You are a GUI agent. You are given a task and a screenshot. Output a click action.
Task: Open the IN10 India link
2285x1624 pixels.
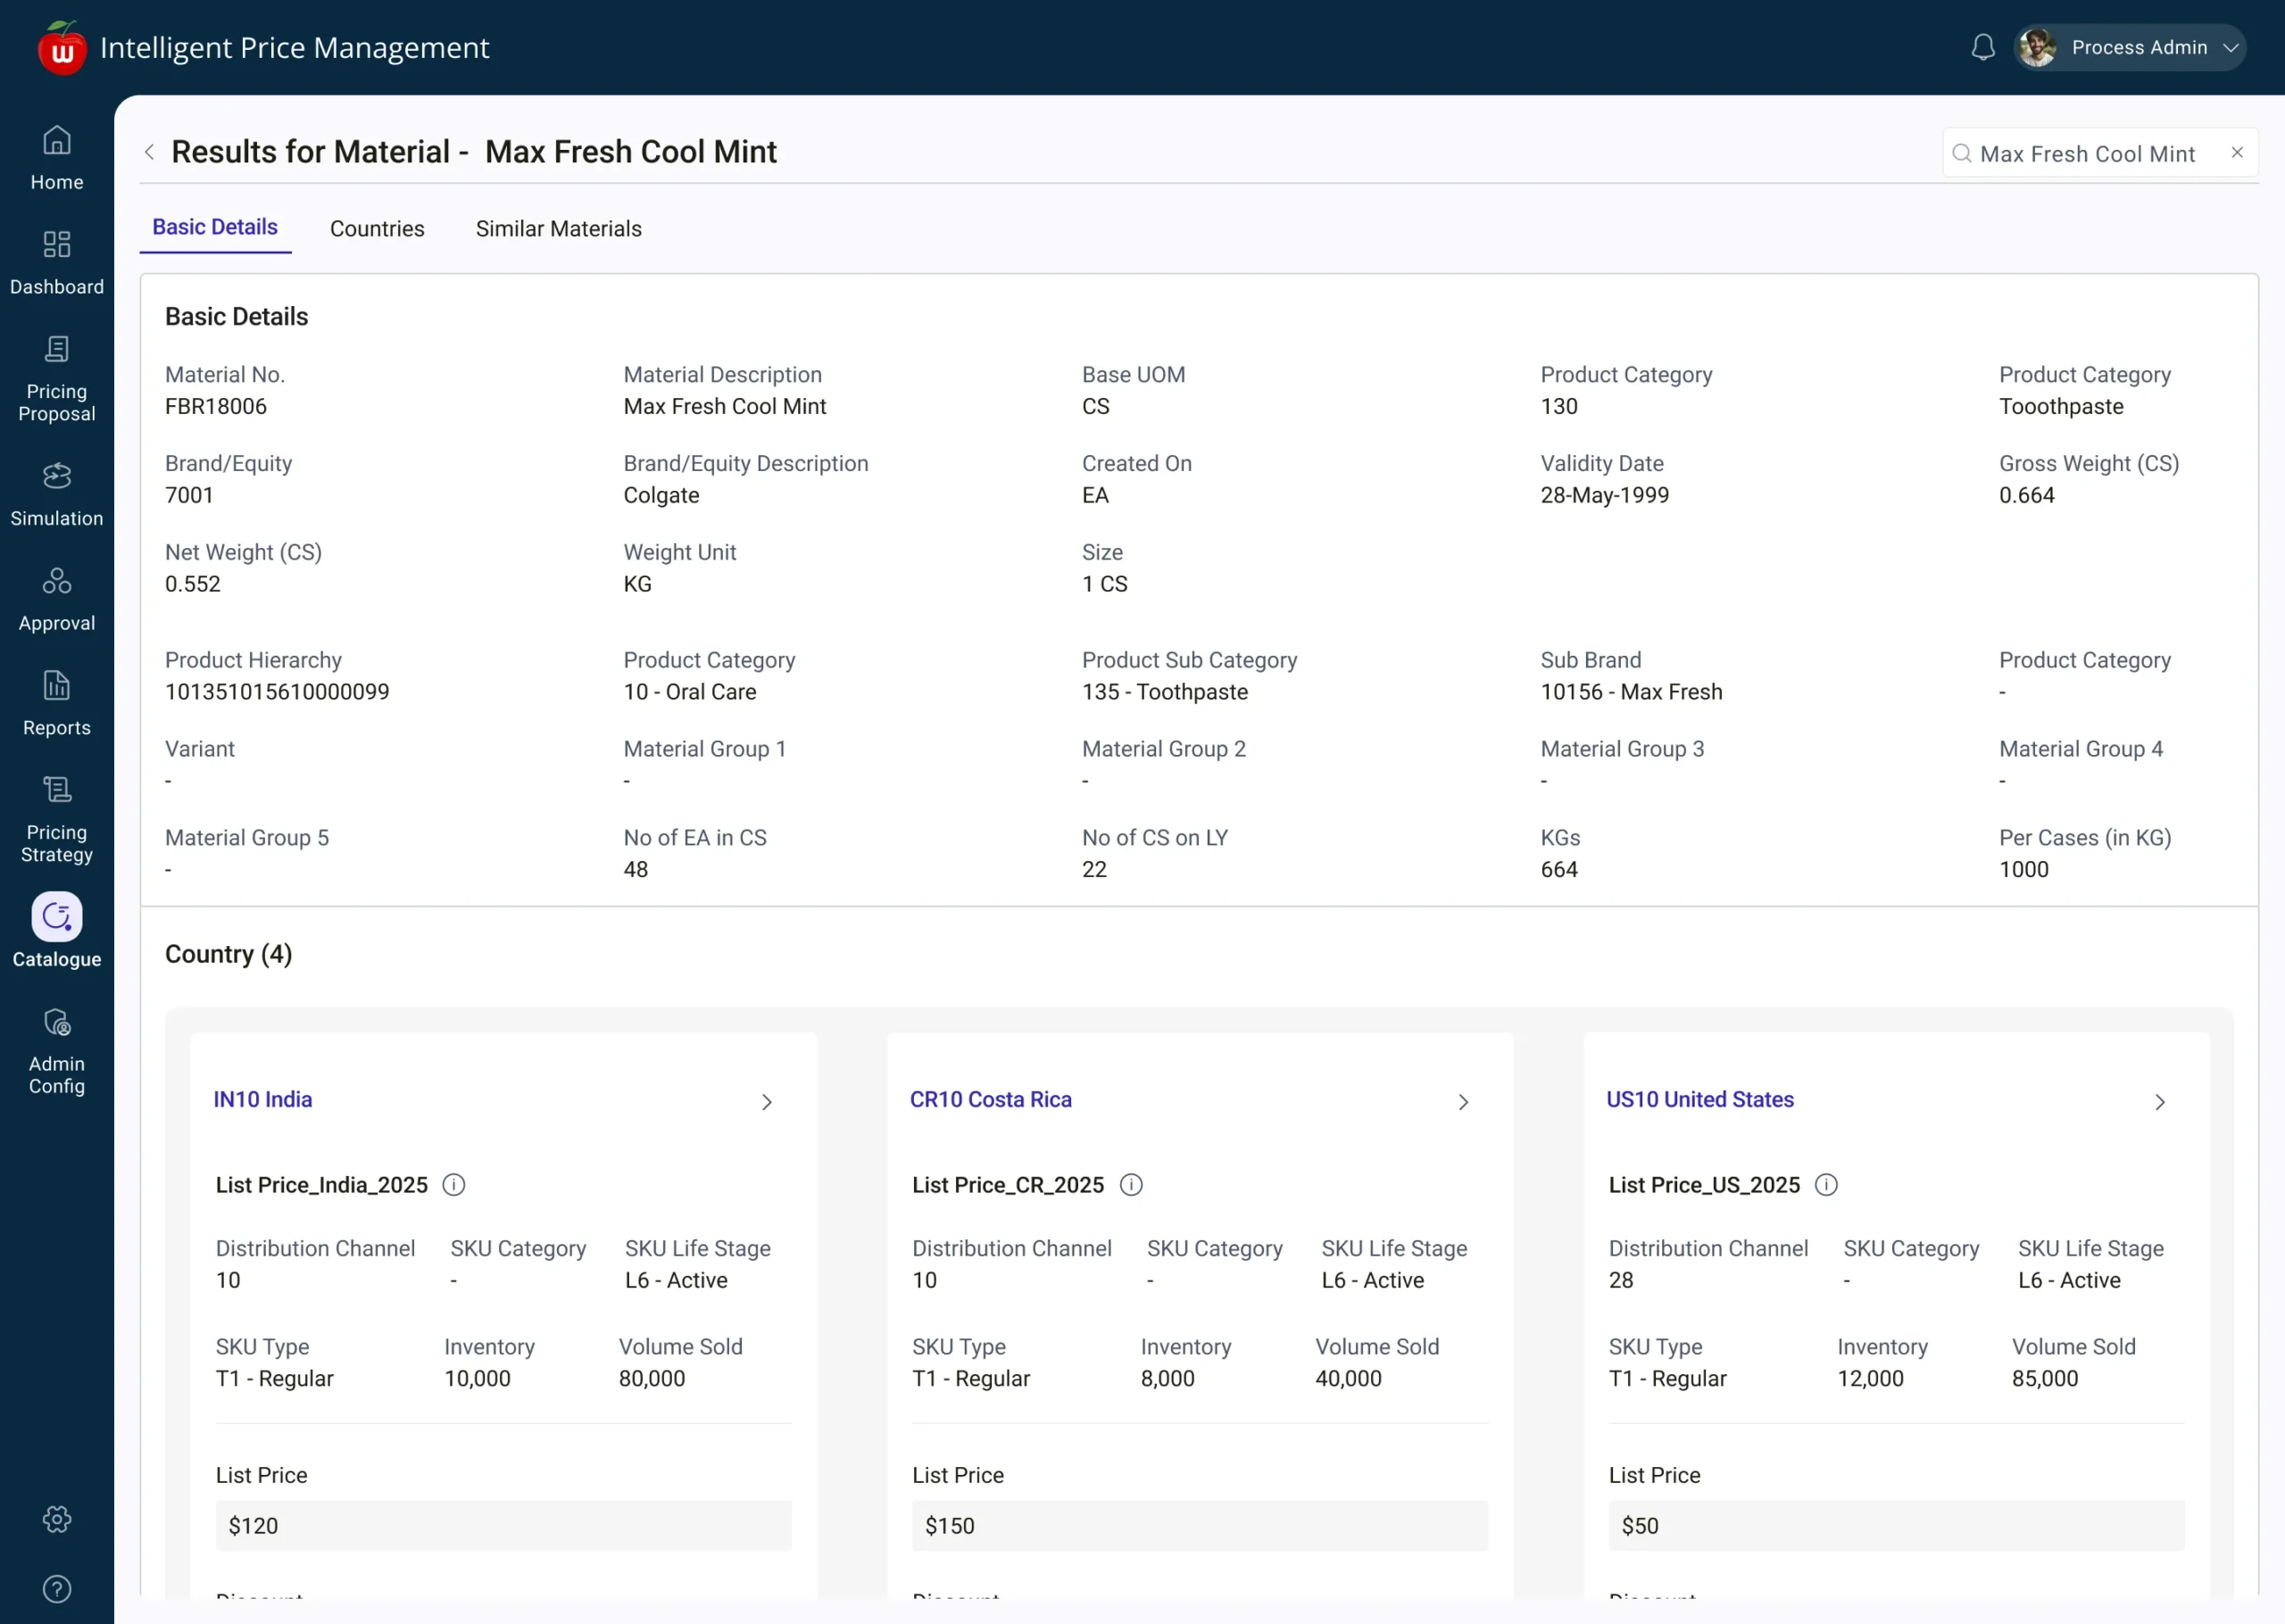pyautogui.click(x=263, y=1100)
